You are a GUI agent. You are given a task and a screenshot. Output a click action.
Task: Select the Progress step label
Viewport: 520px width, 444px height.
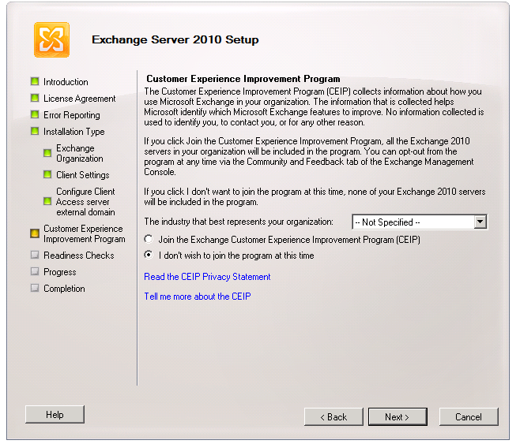coord(60,272)
